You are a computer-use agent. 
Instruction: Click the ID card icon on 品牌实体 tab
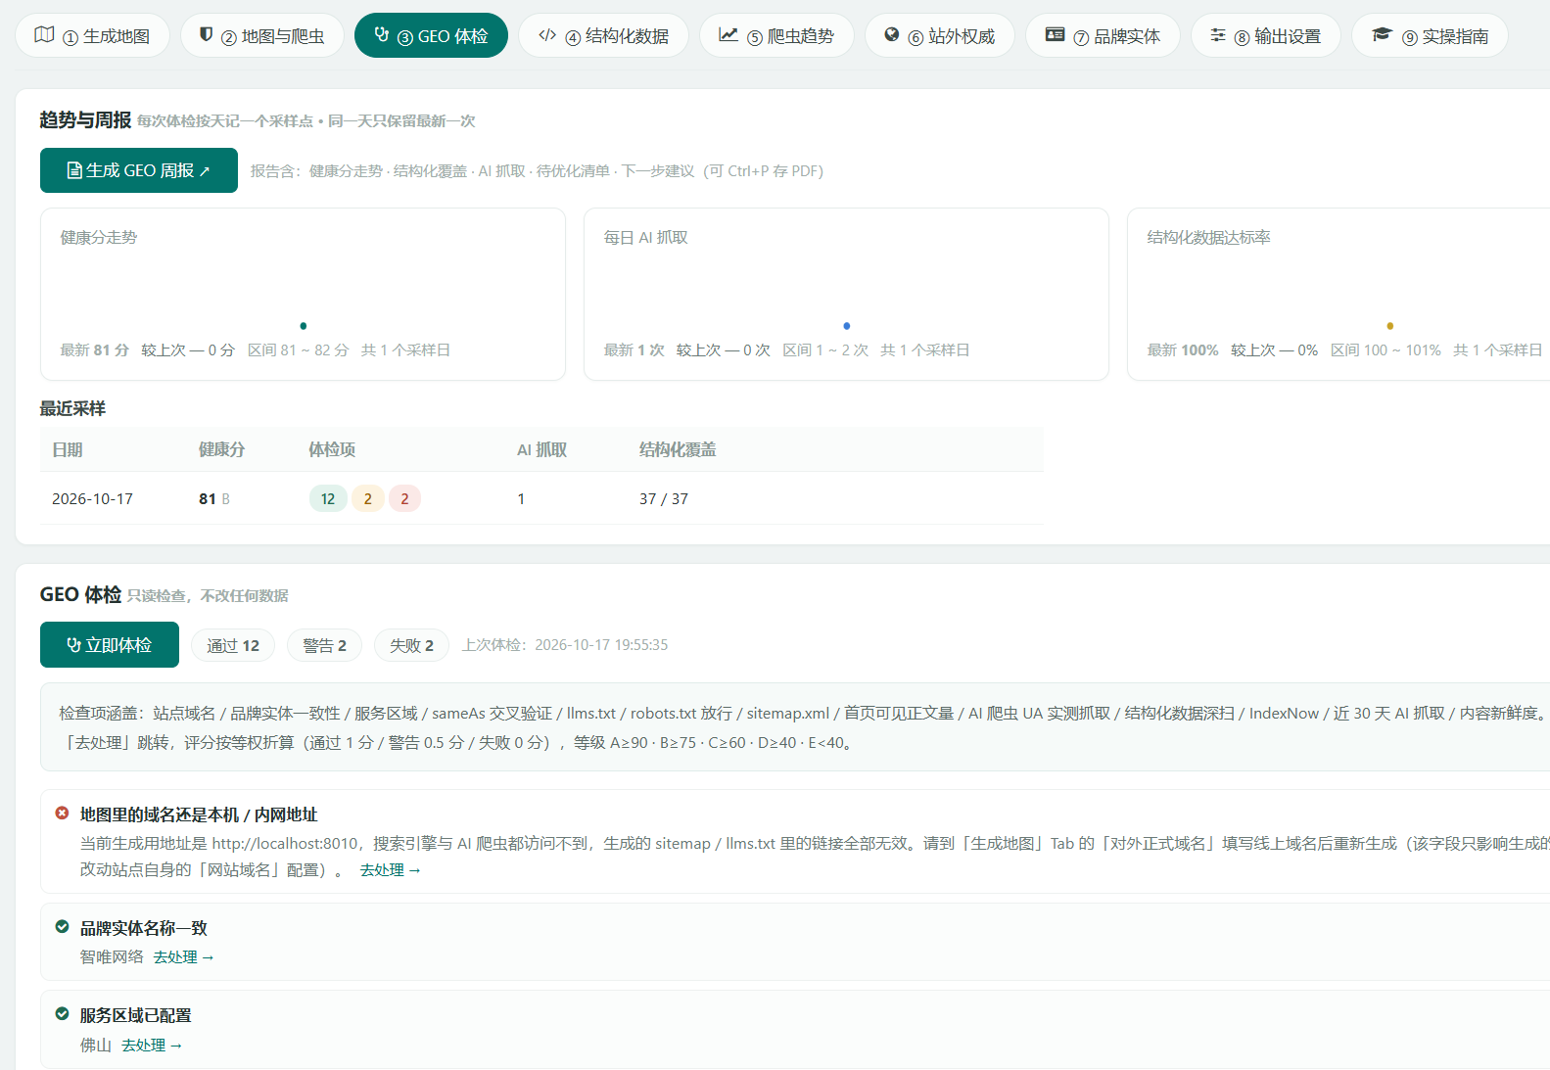tap(1055, 35)
